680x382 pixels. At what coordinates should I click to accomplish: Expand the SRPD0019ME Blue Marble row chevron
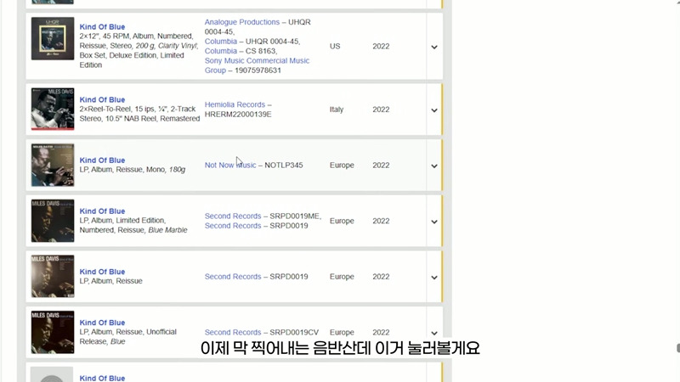[x=434, y=222]
